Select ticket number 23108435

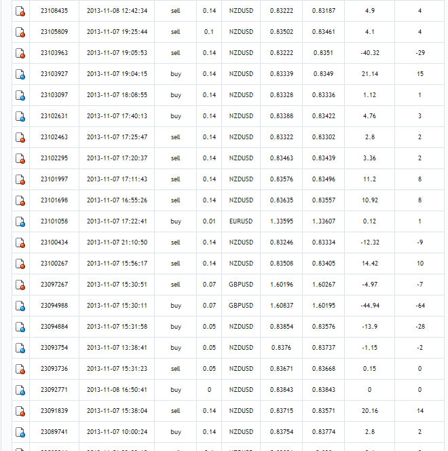click(x=54, y=11)
